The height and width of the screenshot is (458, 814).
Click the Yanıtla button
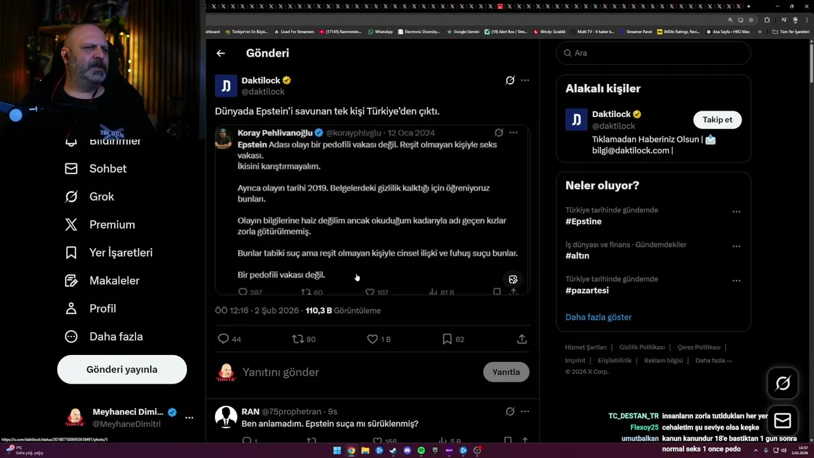tap(506, 372)
